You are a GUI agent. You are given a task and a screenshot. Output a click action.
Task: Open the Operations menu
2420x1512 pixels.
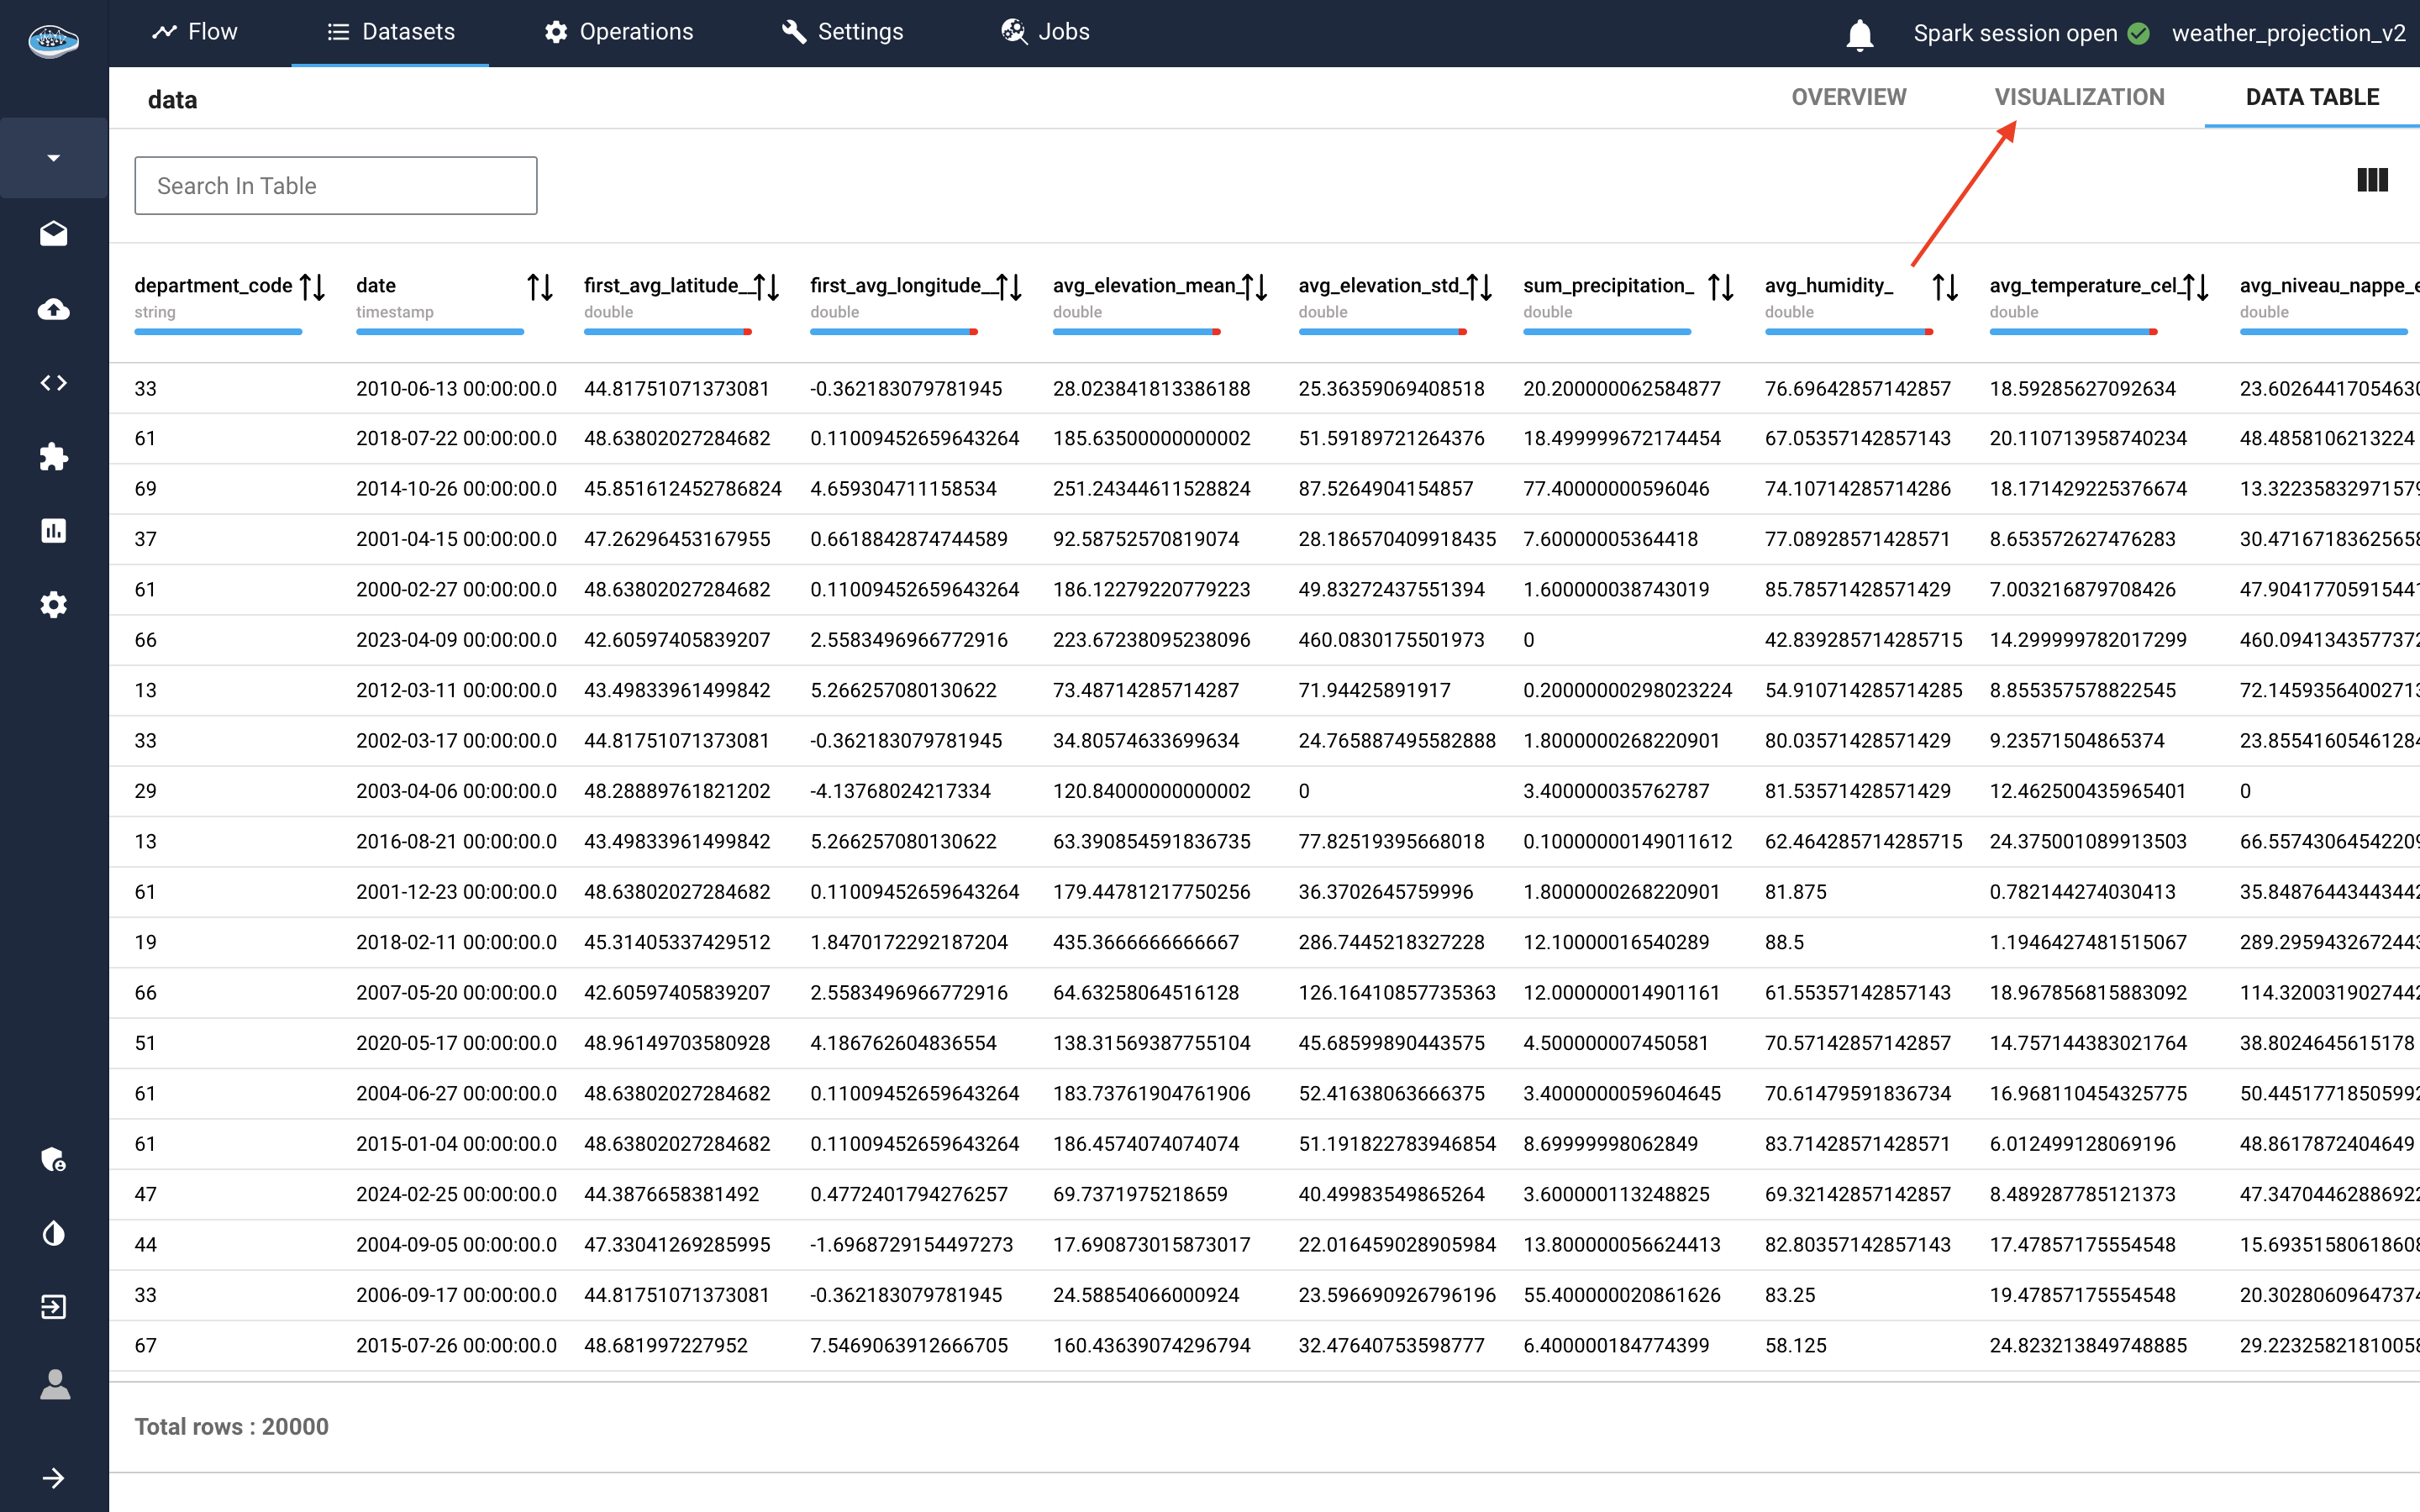(619, 32)
